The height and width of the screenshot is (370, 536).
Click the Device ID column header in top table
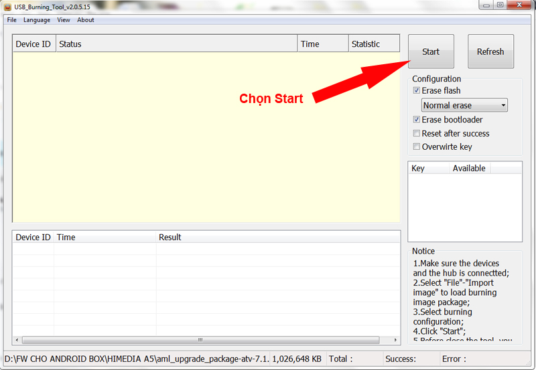(x=34, y=43)
